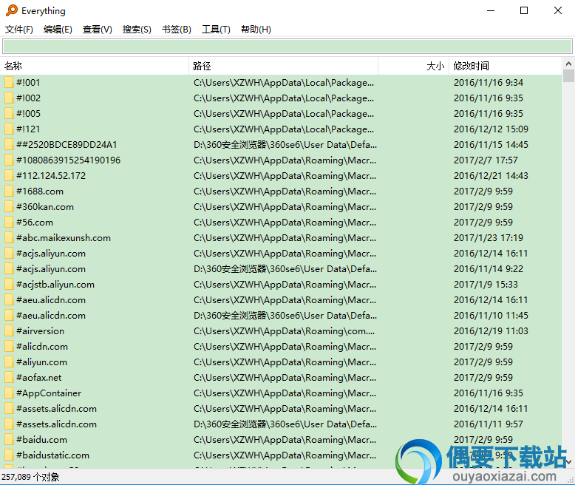Open the 查看(V) menu
Screen dimensions: 575x485
coord(97,30)
